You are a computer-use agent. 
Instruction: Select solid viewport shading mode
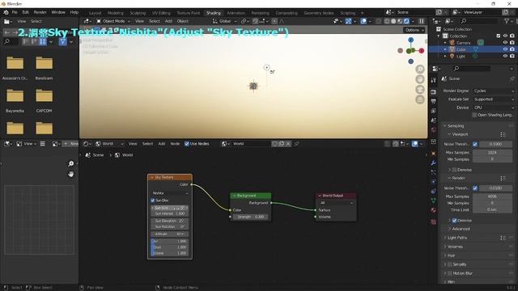click(x=393, y=21)
